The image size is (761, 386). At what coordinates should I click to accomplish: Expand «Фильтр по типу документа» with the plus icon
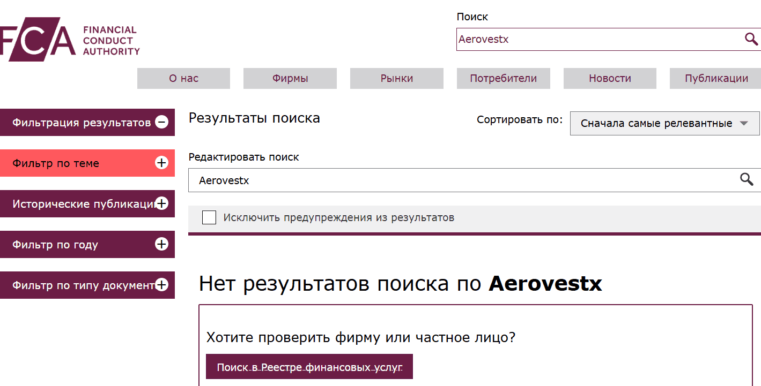pyautogui.click(x=160, y=285)
